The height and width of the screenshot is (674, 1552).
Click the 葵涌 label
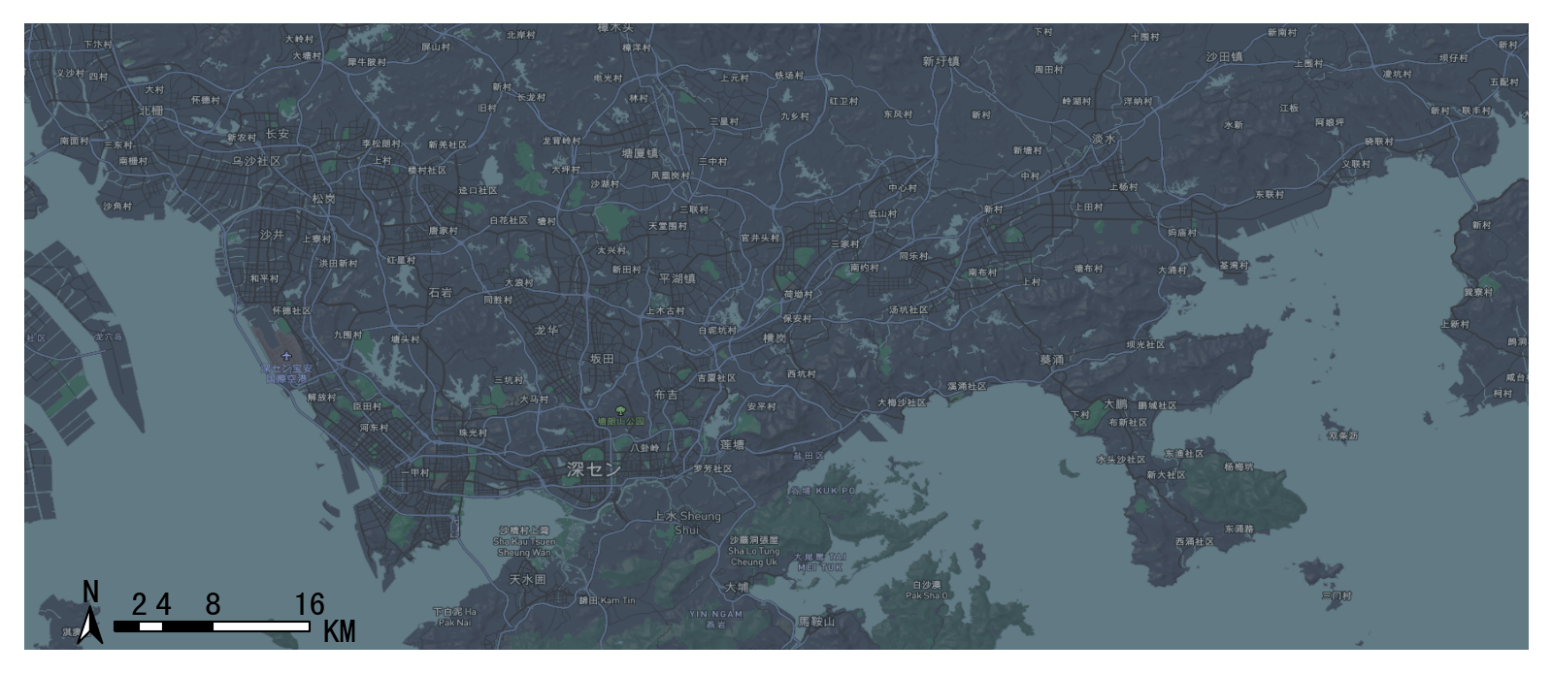1052,360
